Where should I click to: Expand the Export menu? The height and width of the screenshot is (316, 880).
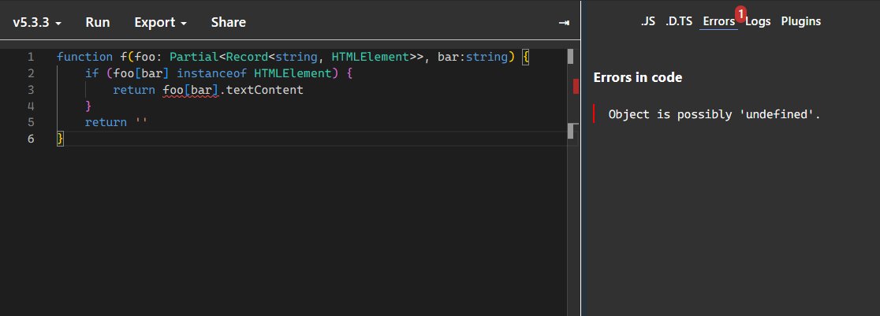click(x=161, y=22)
